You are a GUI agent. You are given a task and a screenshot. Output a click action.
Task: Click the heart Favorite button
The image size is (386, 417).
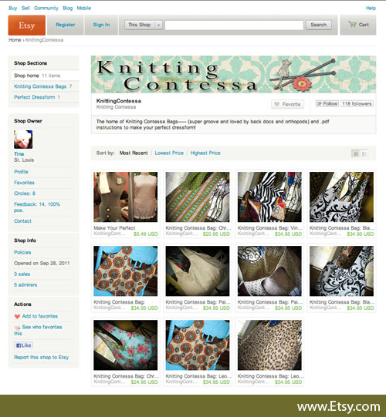[288, 104]
